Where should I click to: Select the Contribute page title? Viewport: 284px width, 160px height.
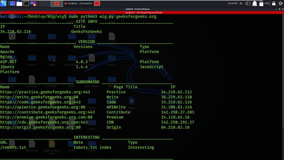(x=118, y=112)
